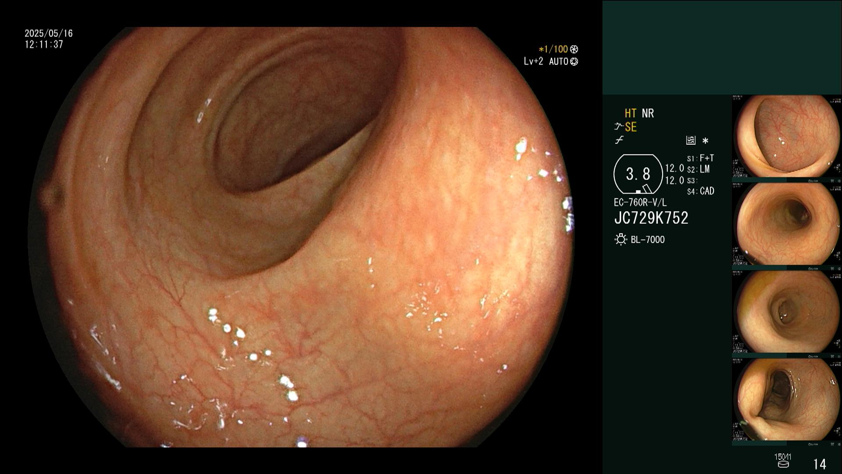Click the iris mode icon after AUTO
842x474 pixels.
[574, 61]
